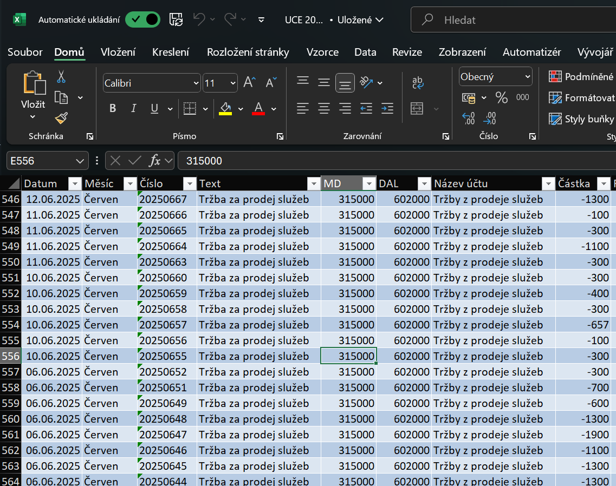
Task: Click the Merge and Center icon
Action: point(417,109)
